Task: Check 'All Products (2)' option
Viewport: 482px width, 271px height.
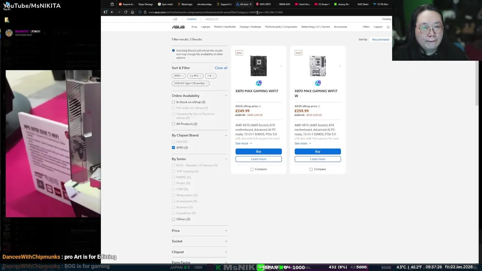Action: point(173,124)
